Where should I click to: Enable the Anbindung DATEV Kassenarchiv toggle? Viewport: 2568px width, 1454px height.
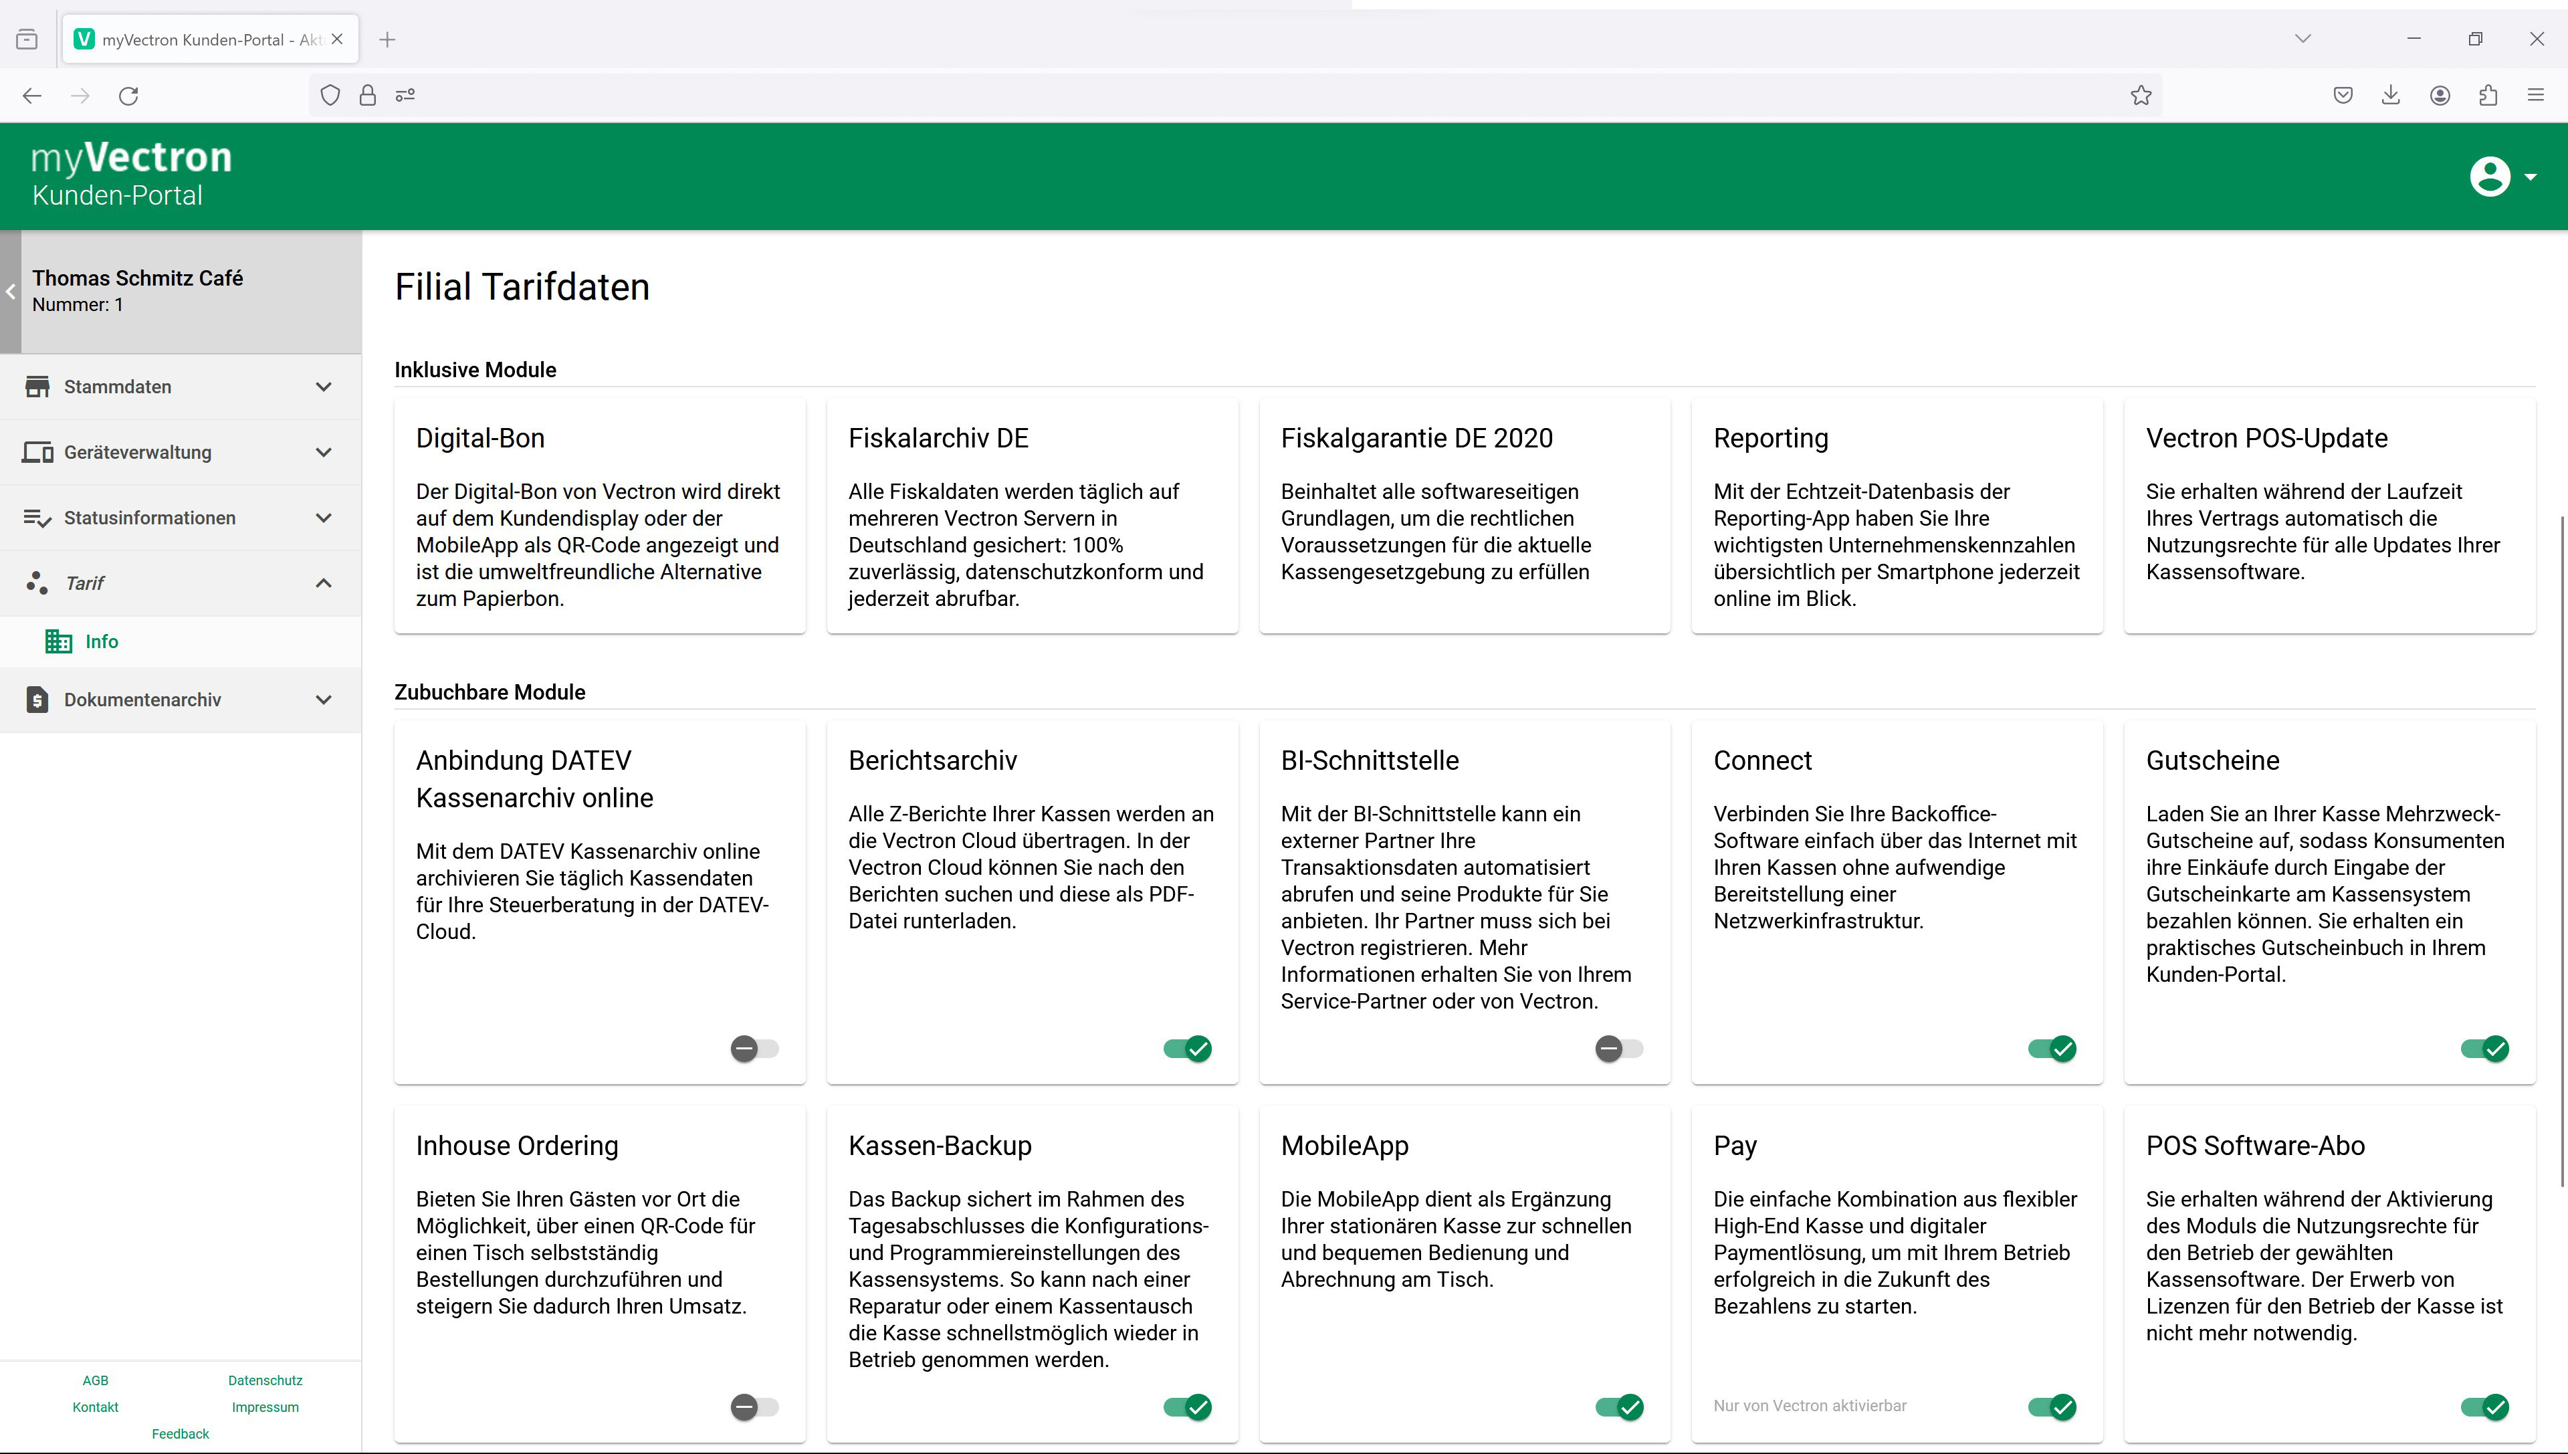[x=754, y=1049]
